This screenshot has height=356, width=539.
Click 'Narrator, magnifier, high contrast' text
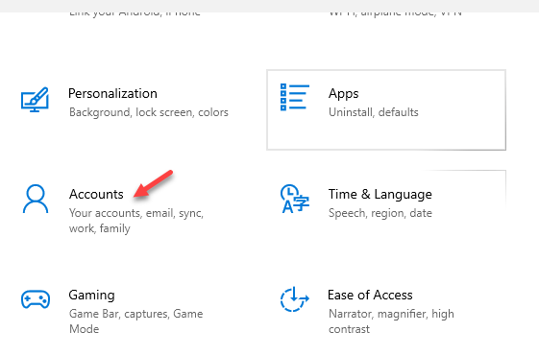click(391, 321)
